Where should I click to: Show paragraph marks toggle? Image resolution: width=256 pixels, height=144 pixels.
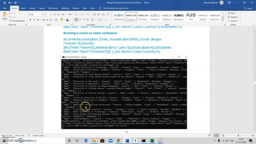coord(108,14)
